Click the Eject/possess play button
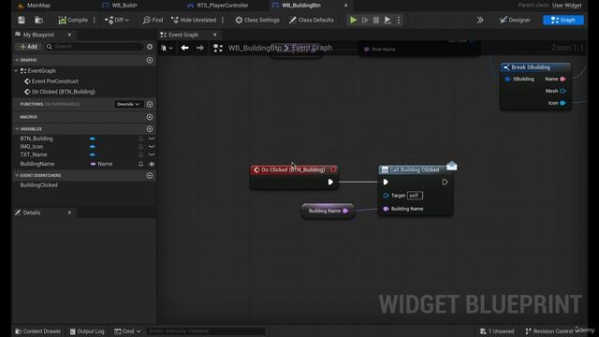Image resolution: width=599 pixels, height=337 pixels. (x=387, y=20)
